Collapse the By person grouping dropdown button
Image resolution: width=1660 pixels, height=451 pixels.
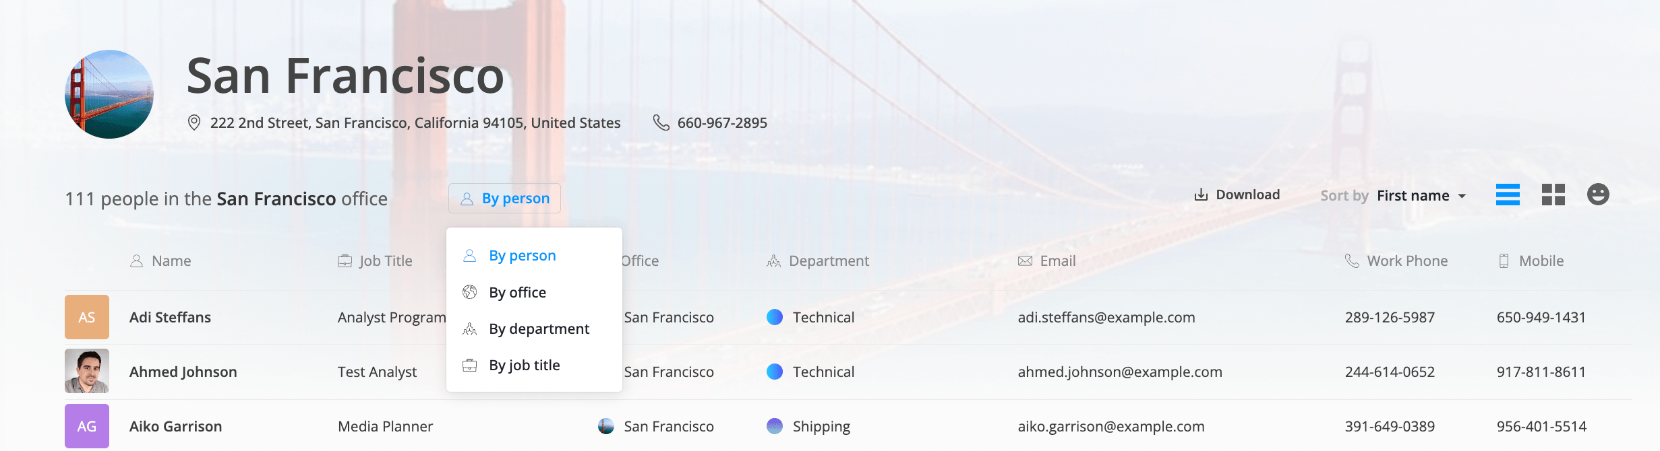tap(504, 199)
